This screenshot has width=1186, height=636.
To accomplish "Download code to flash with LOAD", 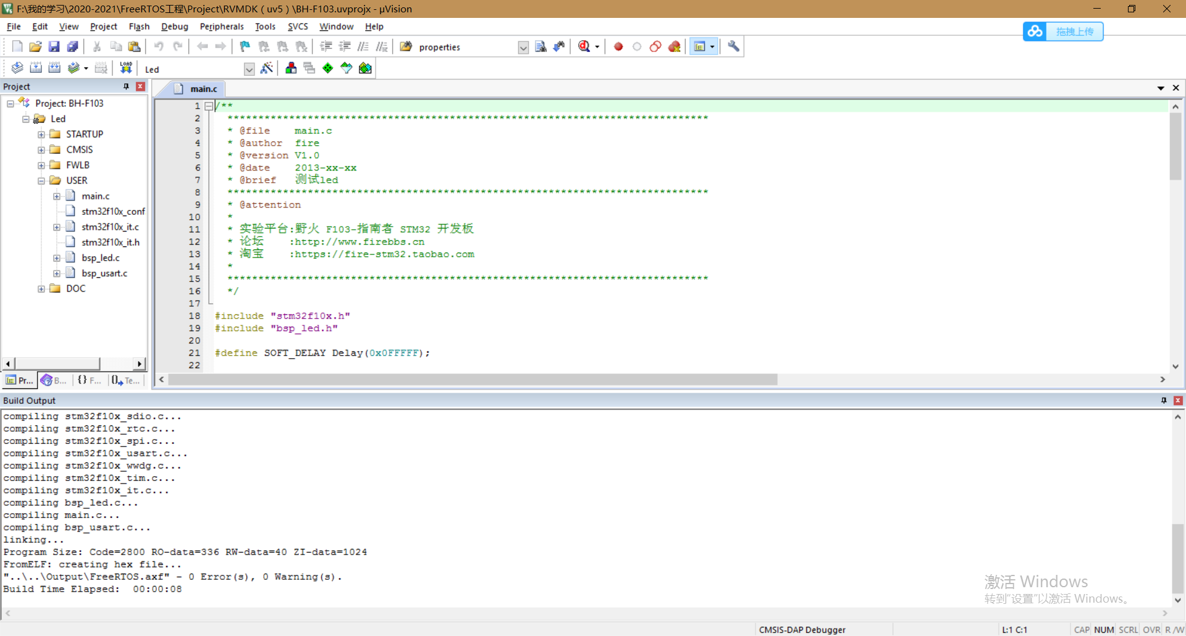I will 125,68.
